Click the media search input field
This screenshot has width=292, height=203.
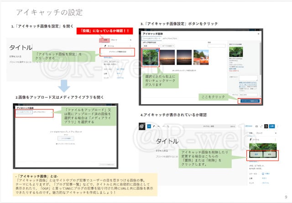click(216, 46)
